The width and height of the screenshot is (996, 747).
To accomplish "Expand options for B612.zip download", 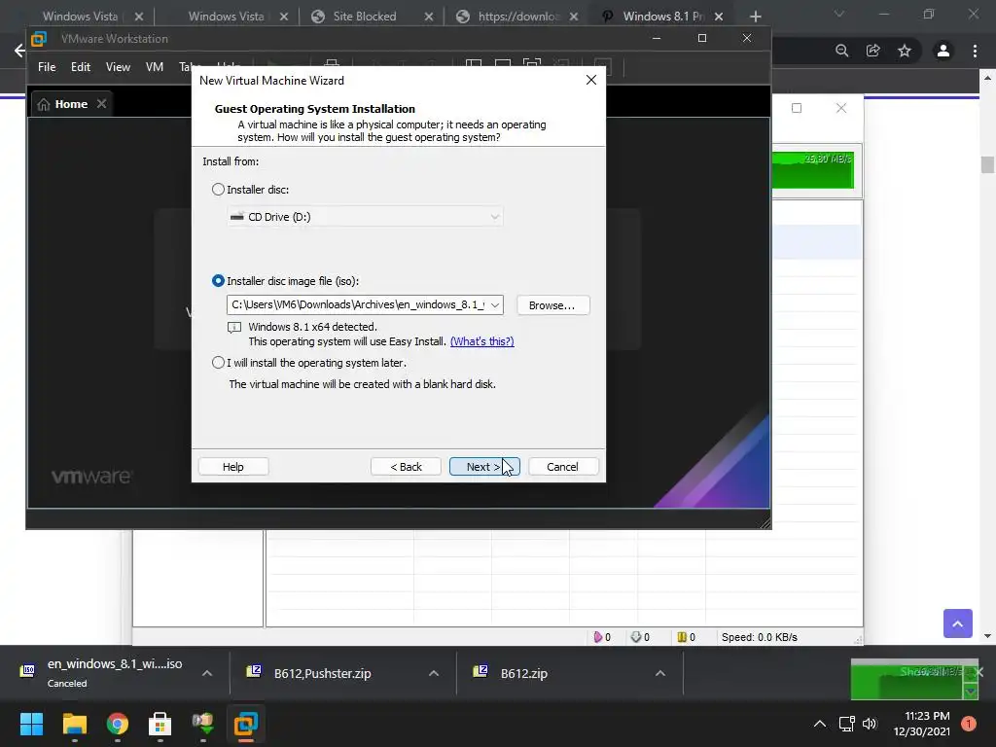I will coord(660,673).
